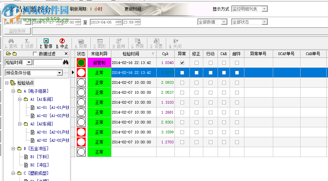Click the open-folder icon in tree panel header
The height and width of the screenshot is (181, 328).
(x=8, y=54)
